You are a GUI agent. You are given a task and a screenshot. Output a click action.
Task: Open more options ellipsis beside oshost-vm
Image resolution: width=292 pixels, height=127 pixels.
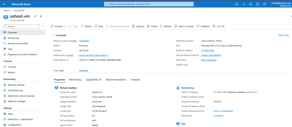pos(46,16)
